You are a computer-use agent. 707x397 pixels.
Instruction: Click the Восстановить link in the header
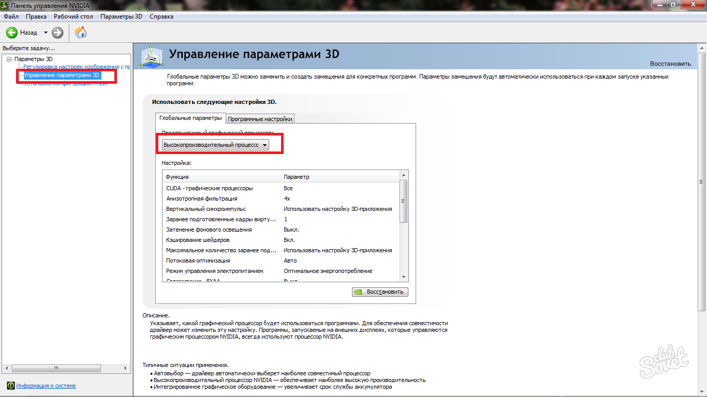pos(670,64)
